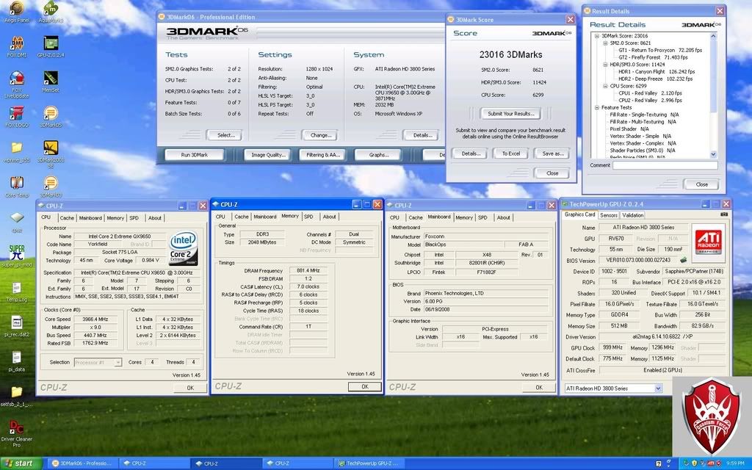Launch the 3DMark03 desktop shortcut
This screenshot has height=470, width=752.
(51, 187)
